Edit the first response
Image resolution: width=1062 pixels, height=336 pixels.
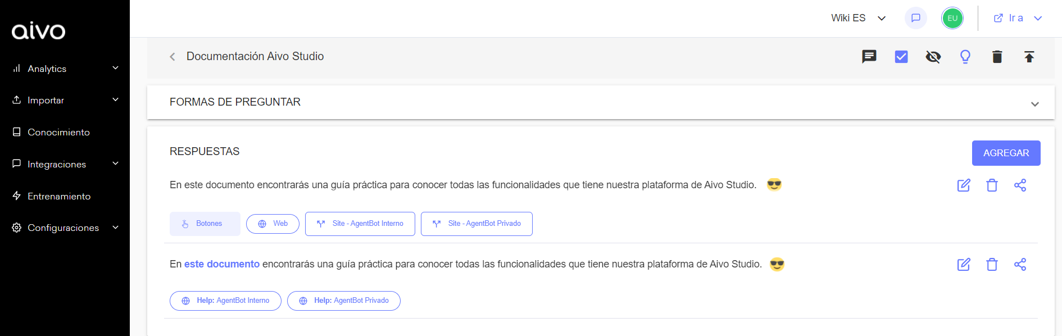click(964, 185)
